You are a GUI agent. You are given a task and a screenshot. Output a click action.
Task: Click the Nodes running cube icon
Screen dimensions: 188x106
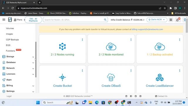point(63,47)
